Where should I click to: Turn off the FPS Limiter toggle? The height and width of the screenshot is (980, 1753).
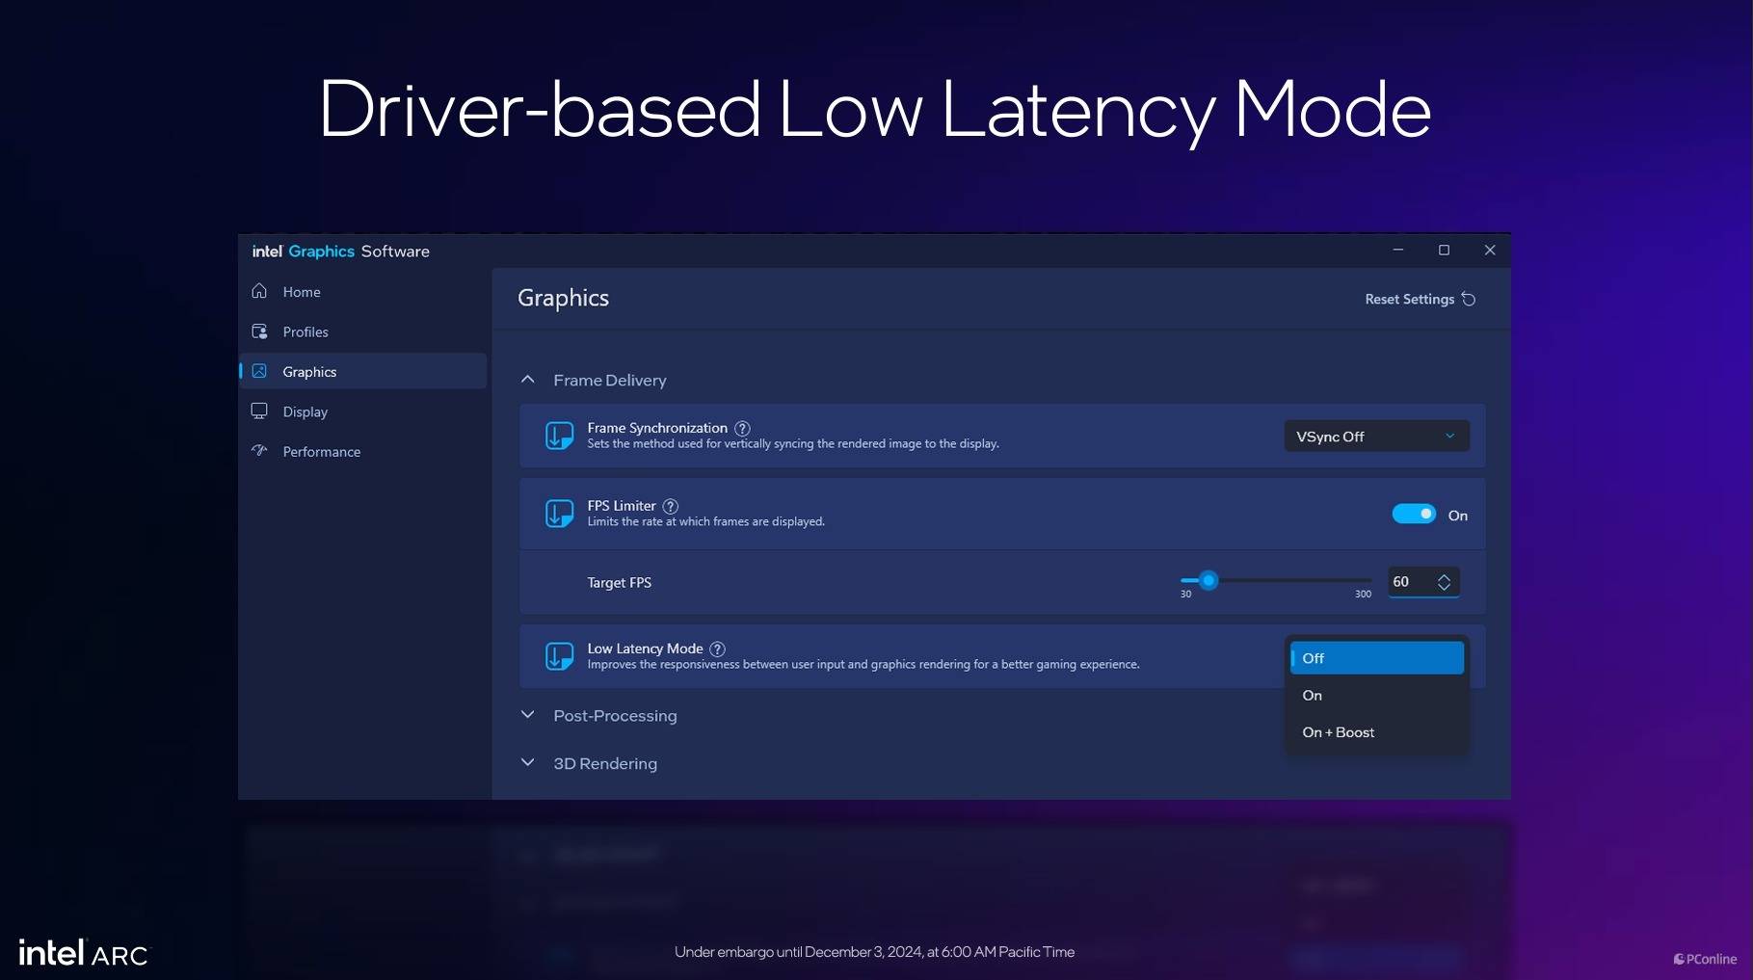click(1414, 515)
